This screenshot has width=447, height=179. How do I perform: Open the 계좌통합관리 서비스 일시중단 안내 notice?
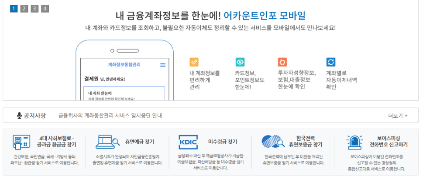click(110, 116)
